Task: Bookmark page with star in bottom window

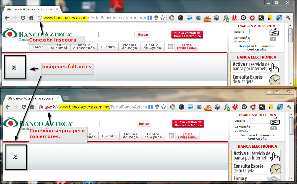Action: (x=163, y=107)
